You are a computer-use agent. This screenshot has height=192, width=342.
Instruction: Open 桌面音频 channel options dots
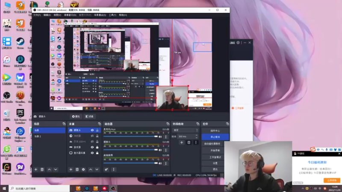[x=166, y=163]
